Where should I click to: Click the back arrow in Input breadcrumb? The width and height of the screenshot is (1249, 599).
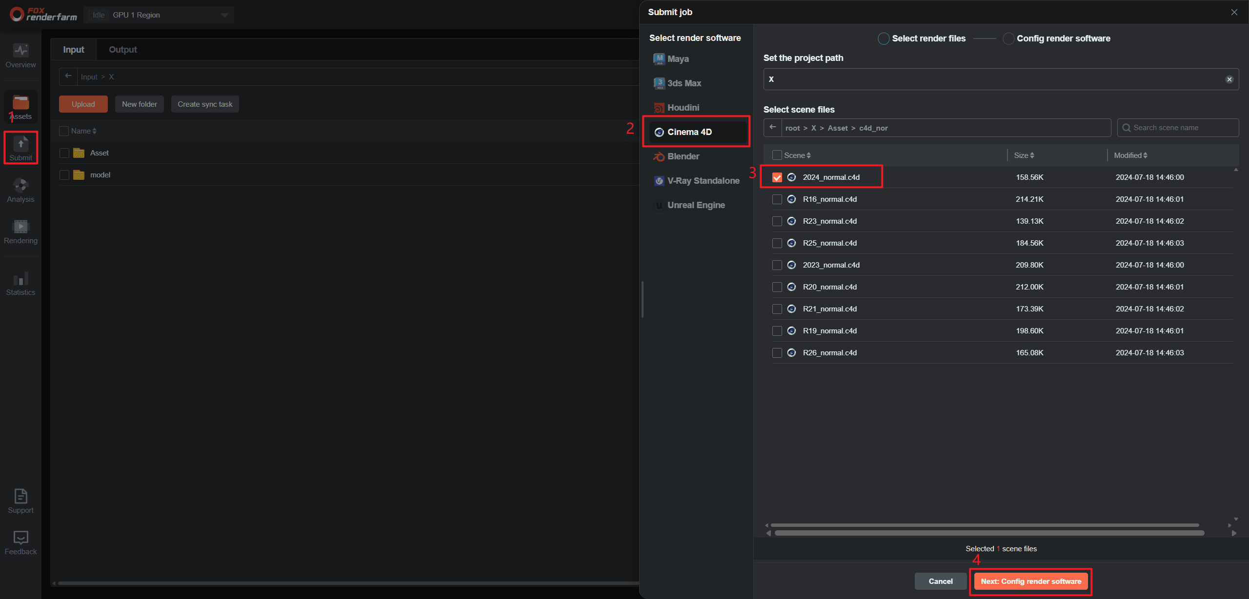68,77
